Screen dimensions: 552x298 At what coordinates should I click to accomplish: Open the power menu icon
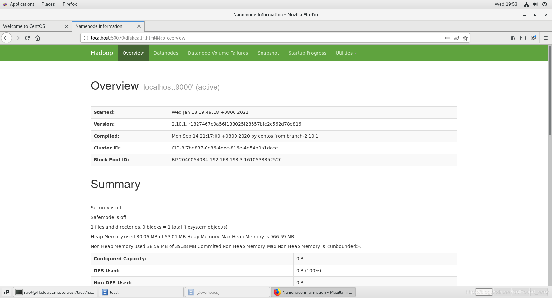[545, 4]
